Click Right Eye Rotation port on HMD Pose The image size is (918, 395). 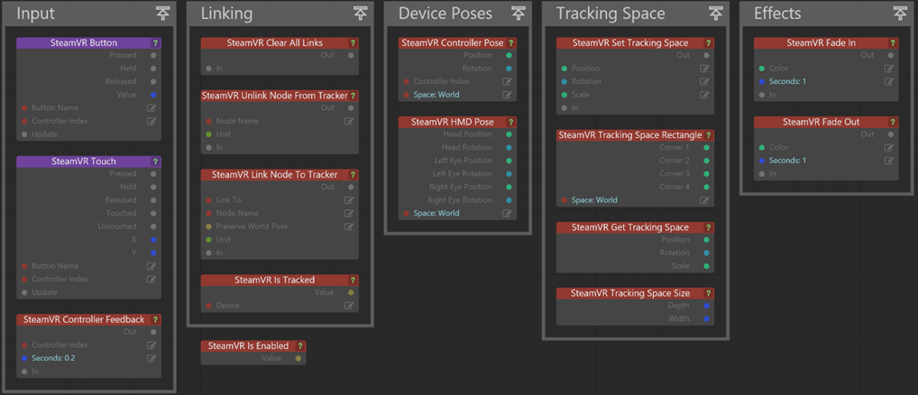point(509,200)
